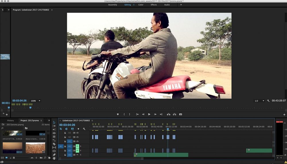Open the History panel tab

10,120
